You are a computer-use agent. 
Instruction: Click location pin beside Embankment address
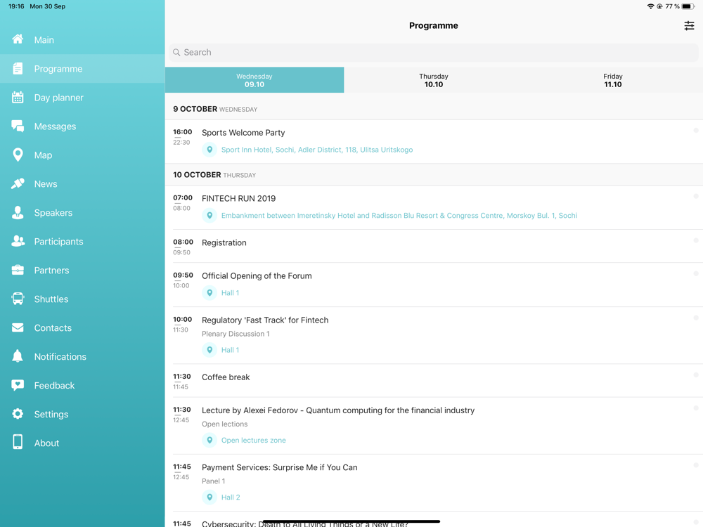(x=209, y=216)
